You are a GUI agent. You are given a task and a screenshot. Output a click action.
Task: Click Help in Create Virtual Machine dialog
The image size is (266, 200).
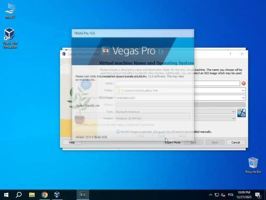[x=72, y=142]
